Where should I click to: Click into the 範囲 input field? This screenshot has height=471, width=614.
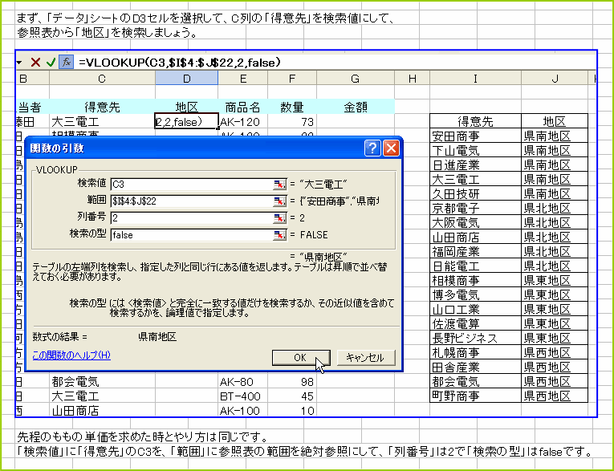192,201
